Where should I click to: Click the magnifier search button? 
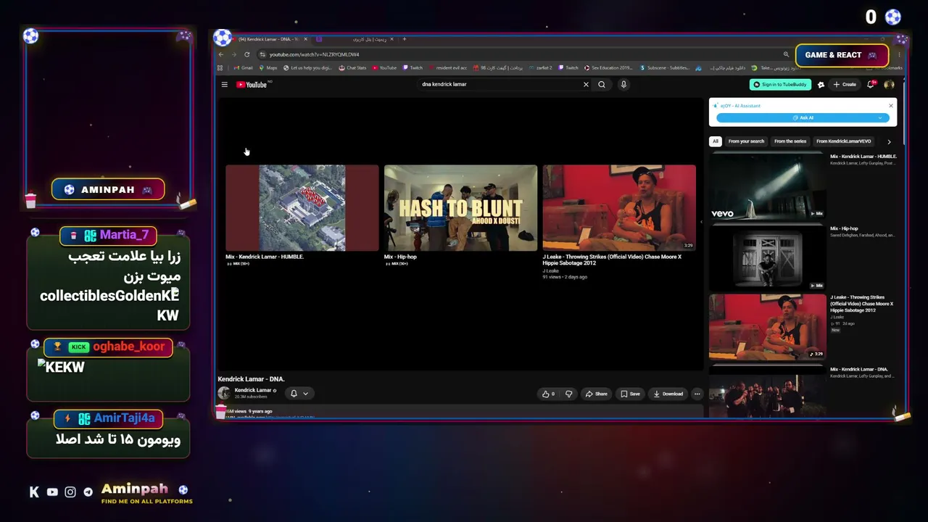(x=602, y=85)
